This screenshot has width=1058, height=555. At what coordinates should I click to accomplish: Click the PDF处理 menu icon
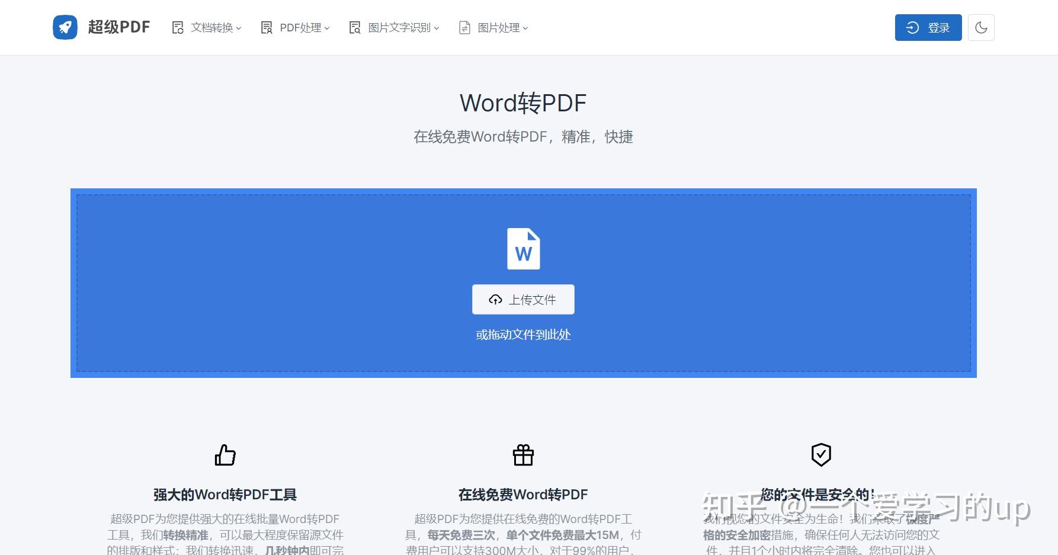pyautogui.click(x=267, y=28)
